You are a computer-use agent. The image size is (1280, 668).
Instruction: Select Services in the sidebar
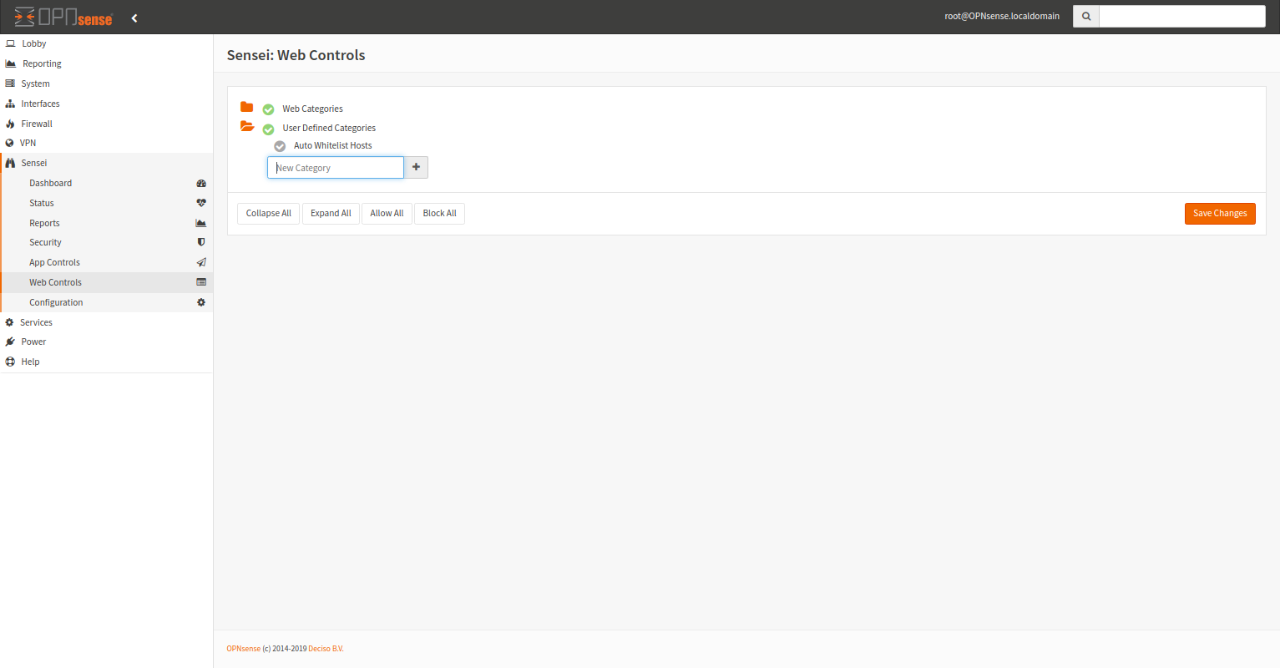[x=35, y=321]
